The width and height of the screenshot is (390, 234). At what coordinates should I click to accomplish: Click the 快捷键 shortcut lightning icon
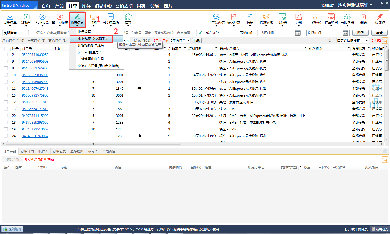tap(380, 17)
